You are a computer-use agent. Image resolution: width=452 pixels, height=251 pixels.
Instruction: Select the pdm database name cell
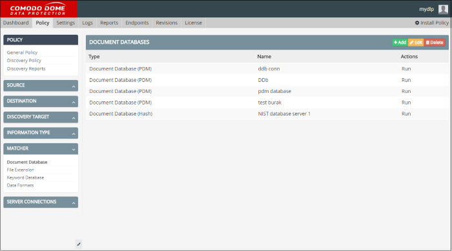pos(274,92)
